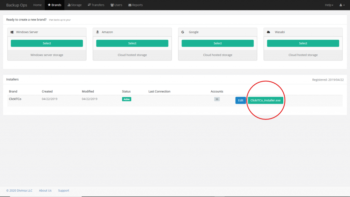This screenshot has width=350, height=197.
Task: Open the Divinsa LLC link
Action: 19,191
